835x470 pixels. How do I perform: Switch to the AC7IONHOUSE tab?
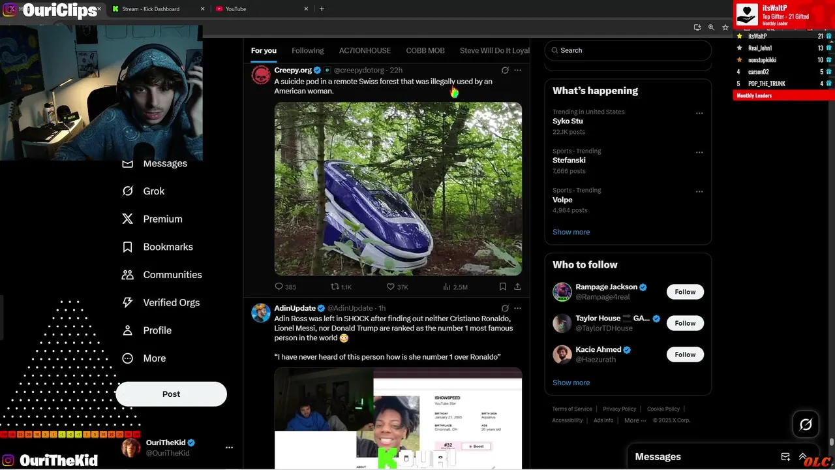(365, 50)
